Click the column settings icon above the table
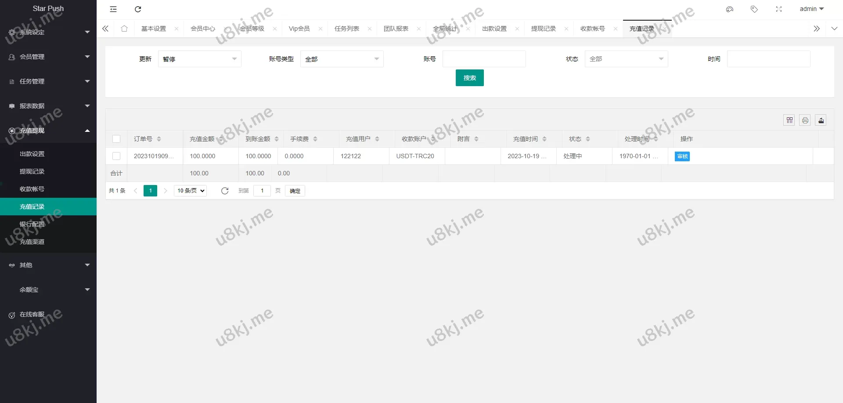The height and width of the screenshot is (403, 843). (789, 120)
